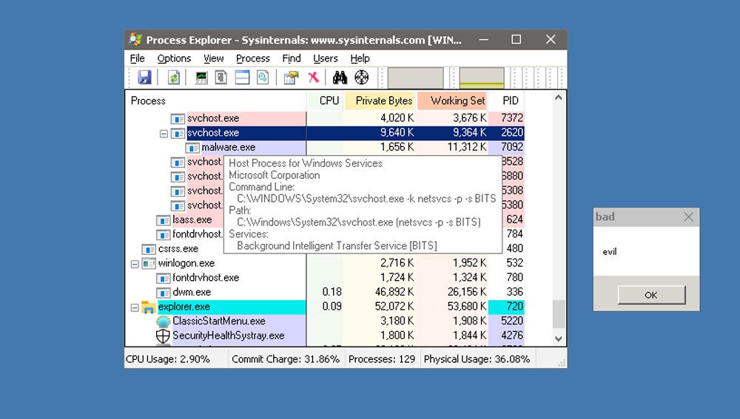Screen dimensions: 740x419
Task: Click the ClassicStartMenu.exe shell icon
Action: [x=163, y=321]
